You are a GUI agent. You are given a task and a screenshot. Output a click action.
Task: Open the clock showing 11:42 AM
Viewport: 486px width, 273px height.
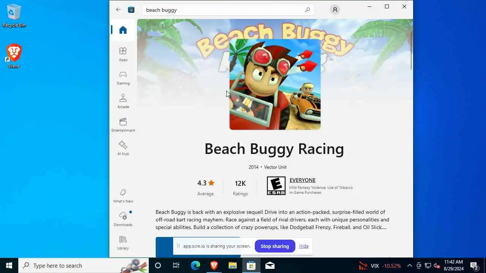[454, 265]
